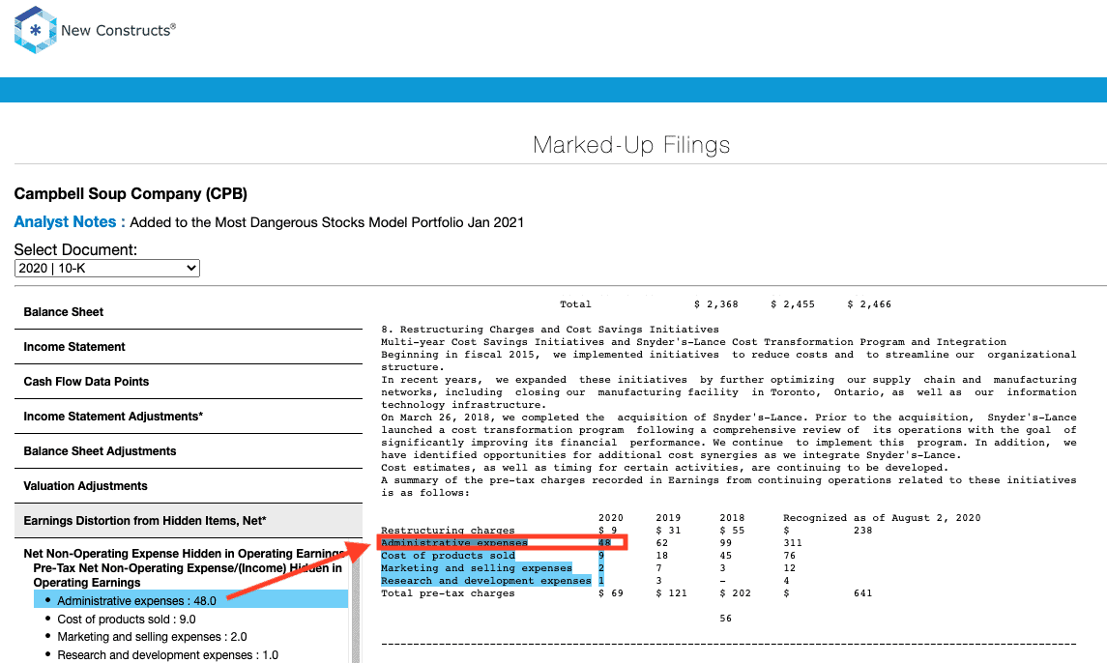Click highlighted Cost of products sold in filing
The image size is (1107, 663).
[448, 556]
